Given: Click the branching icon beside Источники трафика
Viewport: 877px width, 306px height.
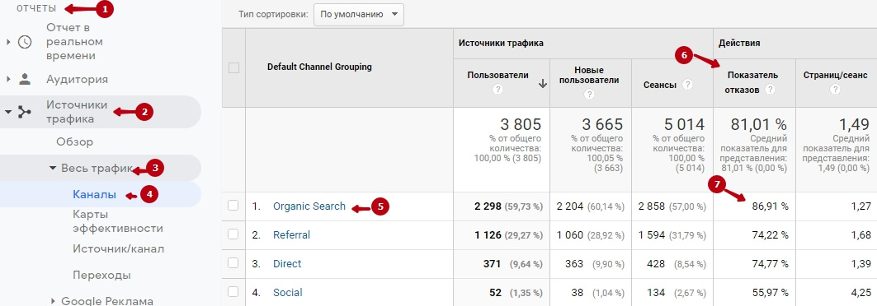Looking at the screenshot, I should pyautogui.click(x=25, y=112).
